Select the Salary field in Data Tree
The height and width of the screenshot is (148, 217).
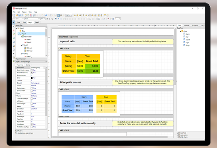187,45
